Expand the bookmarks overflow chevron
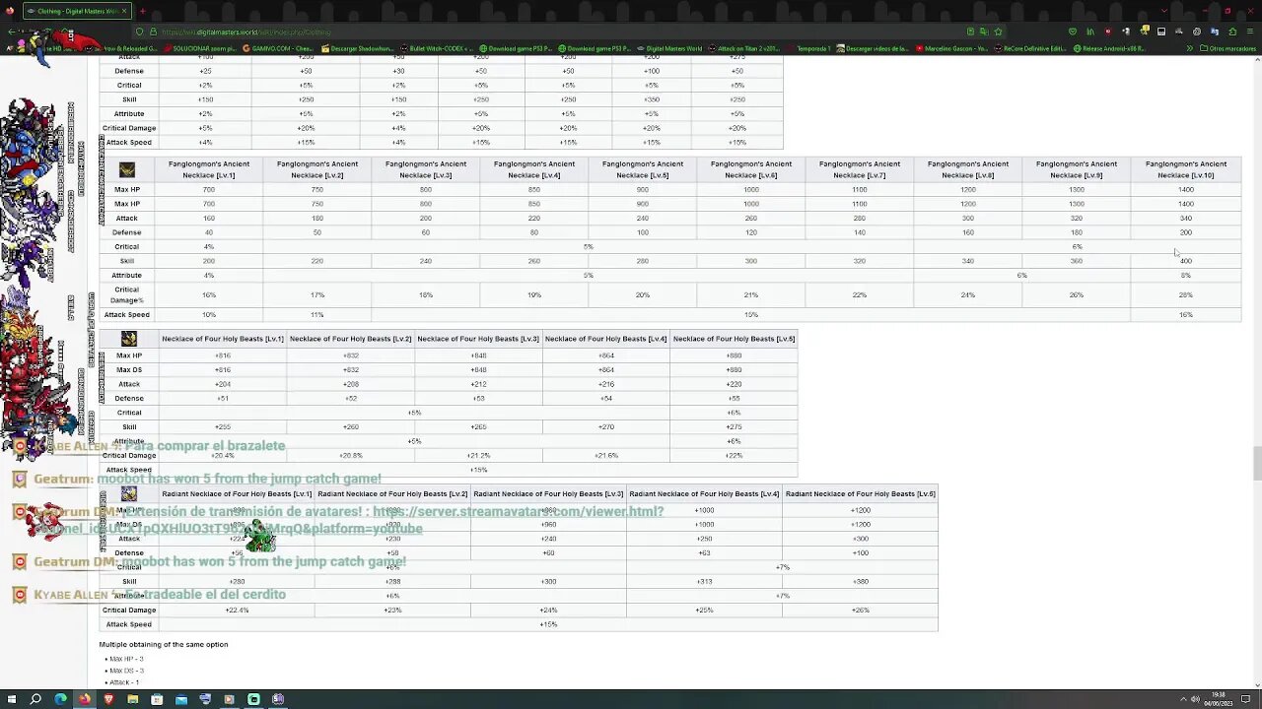Viewport: 1262px width, 709px height. [1189, 48]
